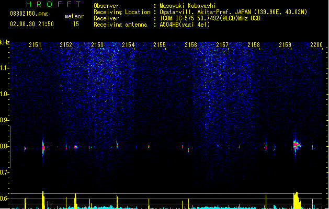Click observer name Masayuki Kobayashi

pos(188,6)
